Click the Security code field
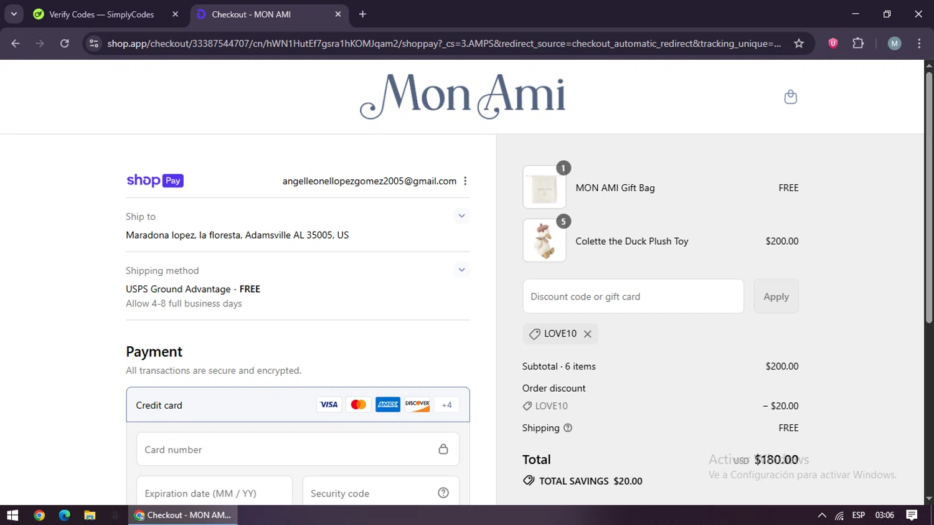This screenshot has width=934, height=525. pyautogui.click(x=380, y=492)
